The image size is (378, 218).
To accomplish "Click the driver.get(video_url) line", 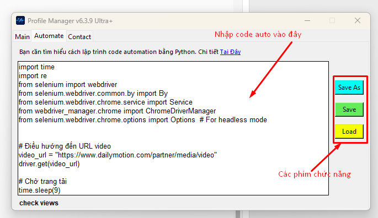I will tap(49, 164).
